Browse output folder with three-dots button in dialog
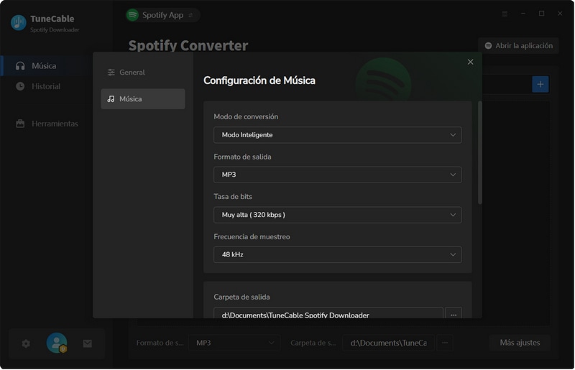The image size is (575, 370). click(x=454, y=315)
